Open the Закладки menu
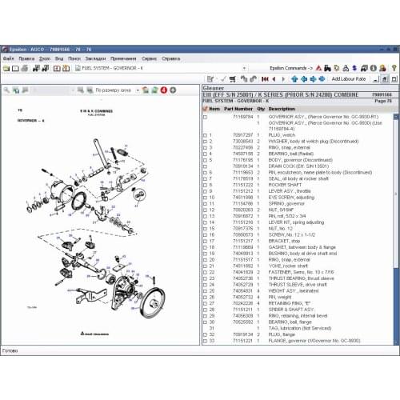400x400 pixels. (x=95, y=58)
